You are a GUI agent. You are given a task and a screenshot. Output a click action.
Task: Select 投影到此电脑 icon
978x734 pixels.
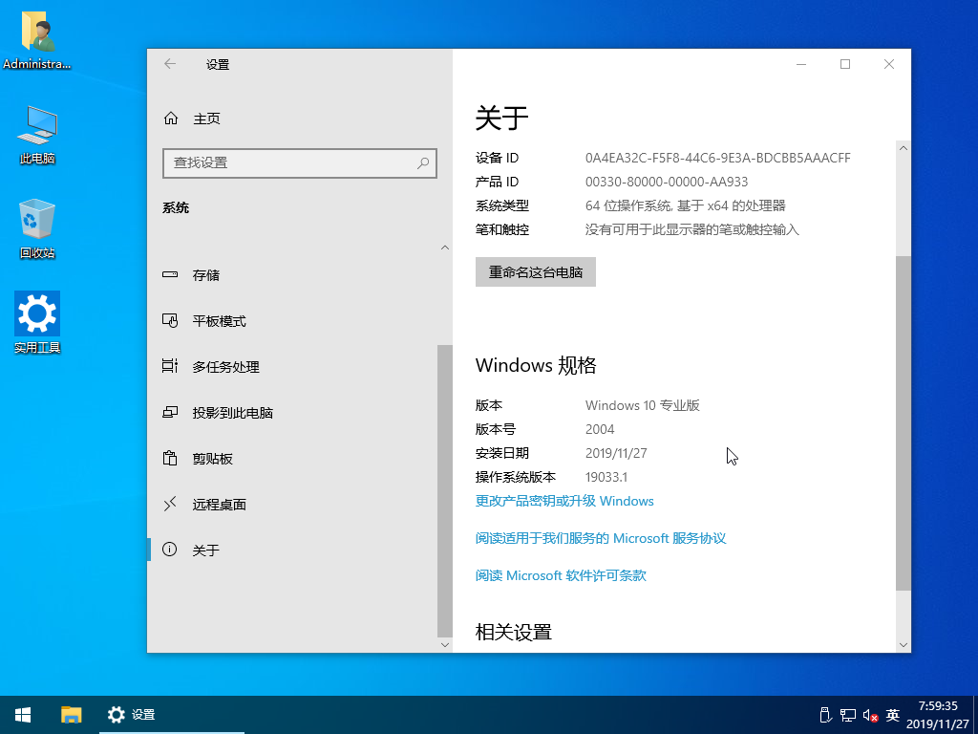click(x=170, y=412)
